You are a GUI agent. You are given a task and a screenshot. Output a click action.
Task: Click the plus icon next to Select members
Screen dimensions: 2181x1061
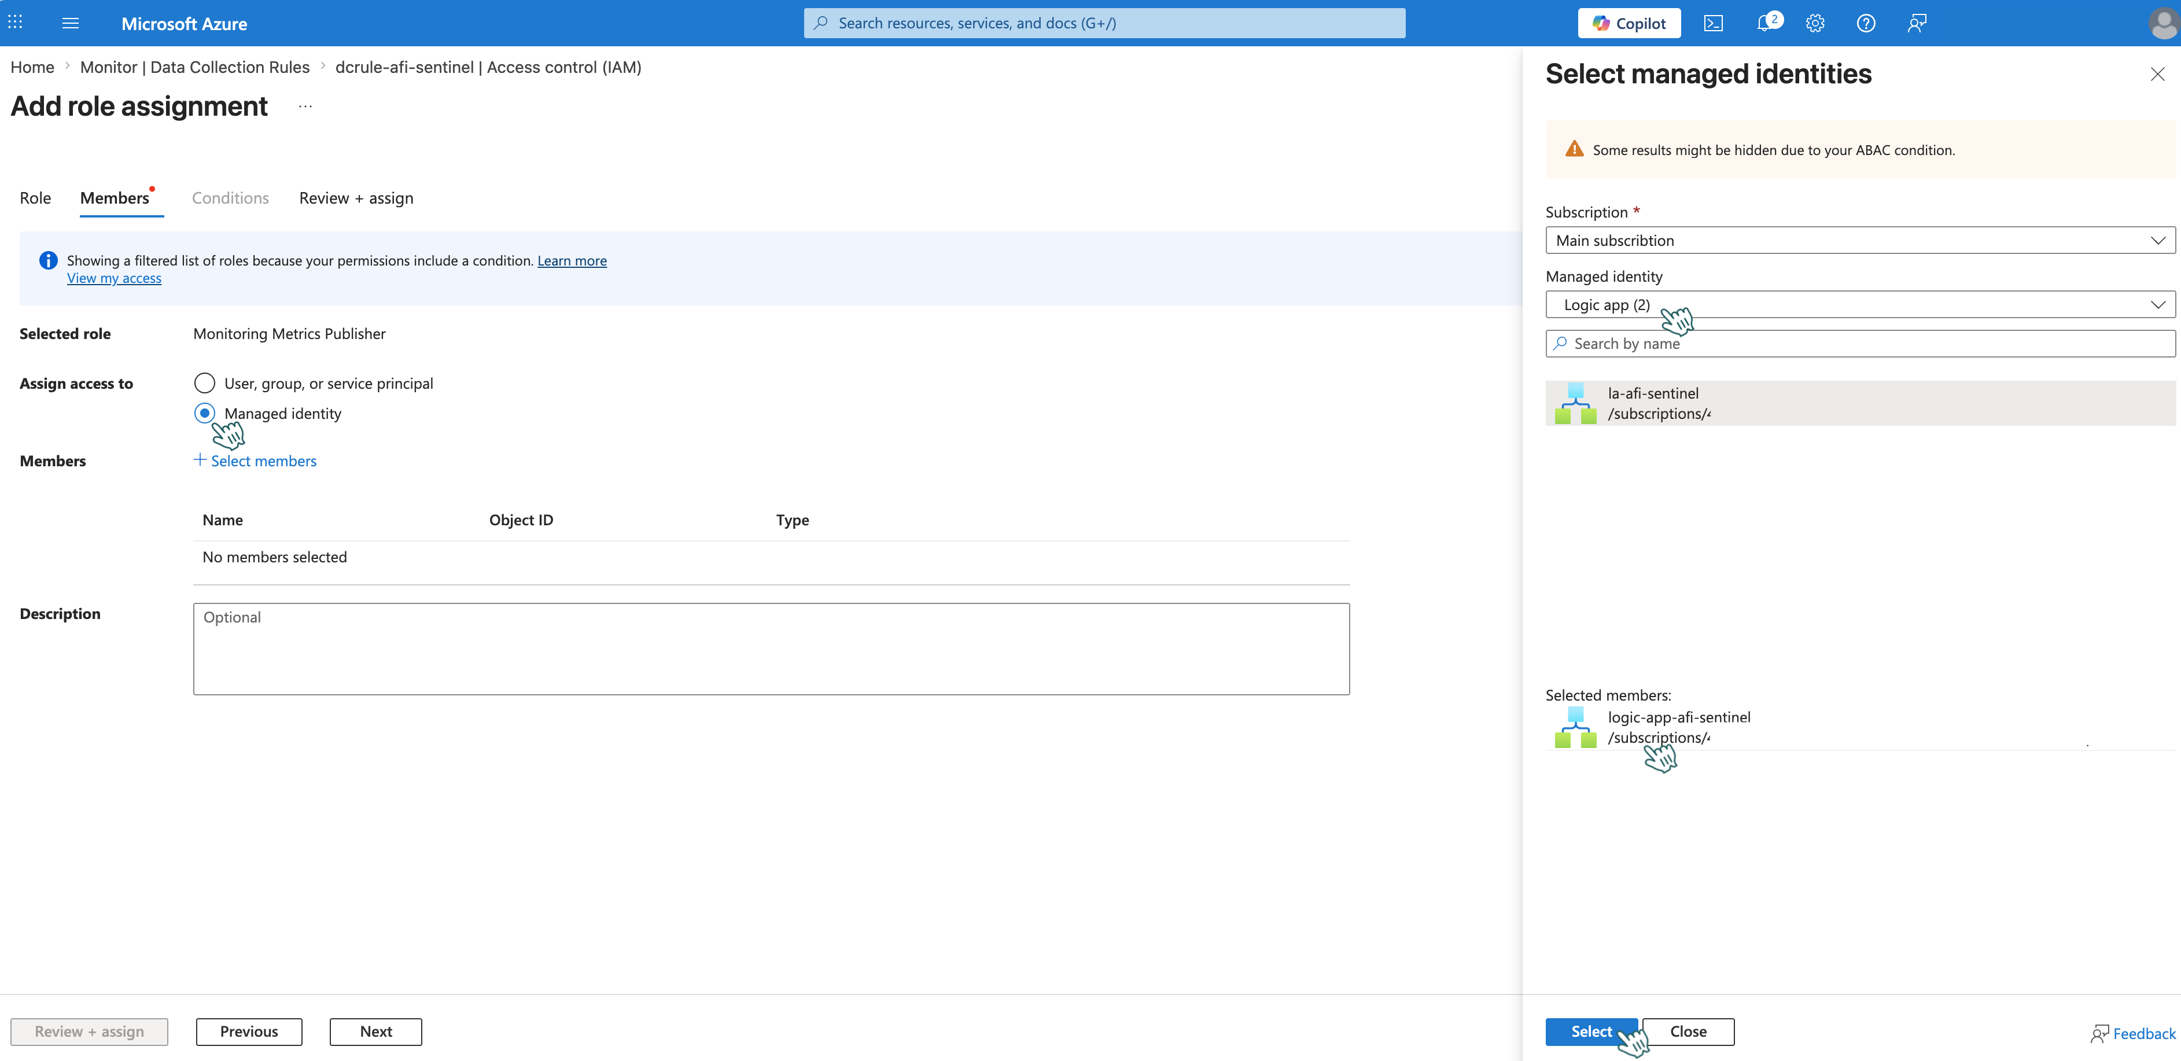tap(200, 460)
